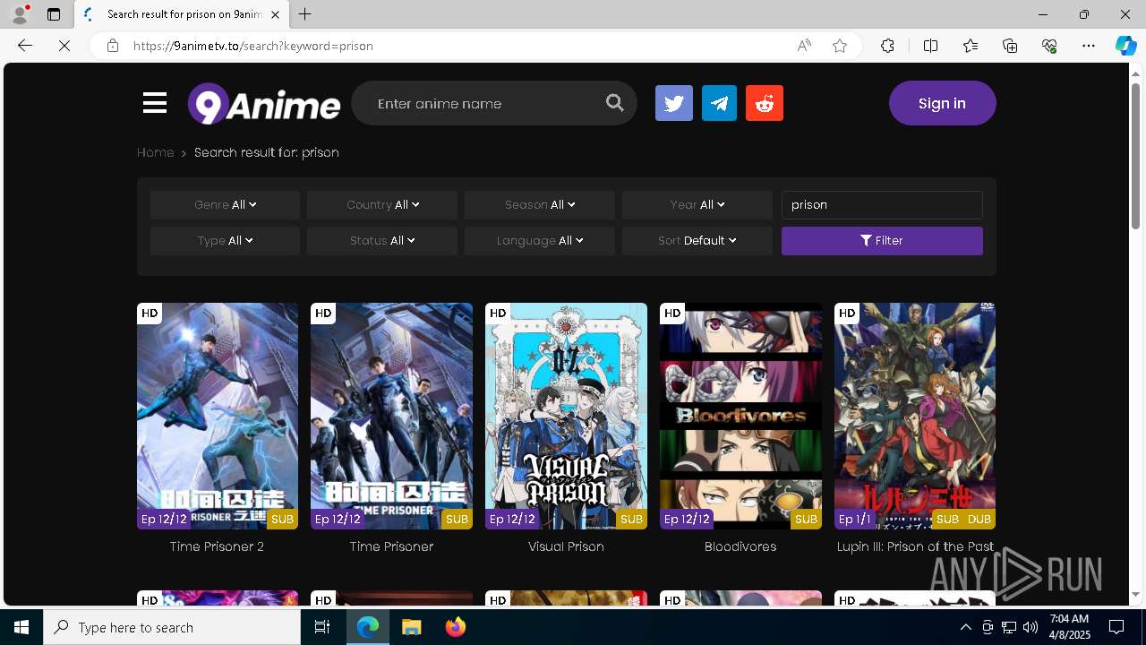Open the hamburger menu icon
Screen dimensions: 1146x645
pos(155,103)
